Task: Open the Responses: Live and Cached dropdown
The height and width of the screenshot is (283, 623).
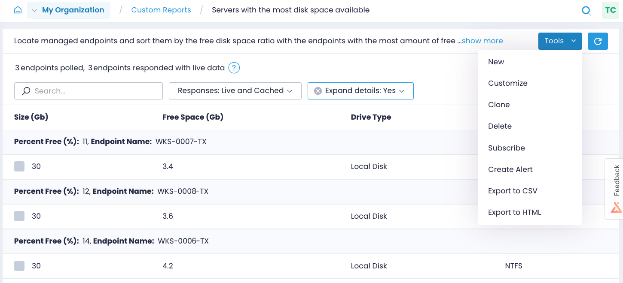Action: pos(235,91)
